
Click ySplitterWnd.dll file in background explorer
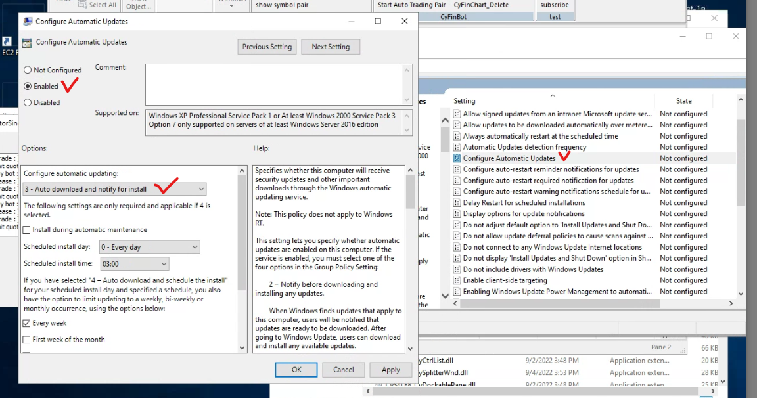coord(443,373)
